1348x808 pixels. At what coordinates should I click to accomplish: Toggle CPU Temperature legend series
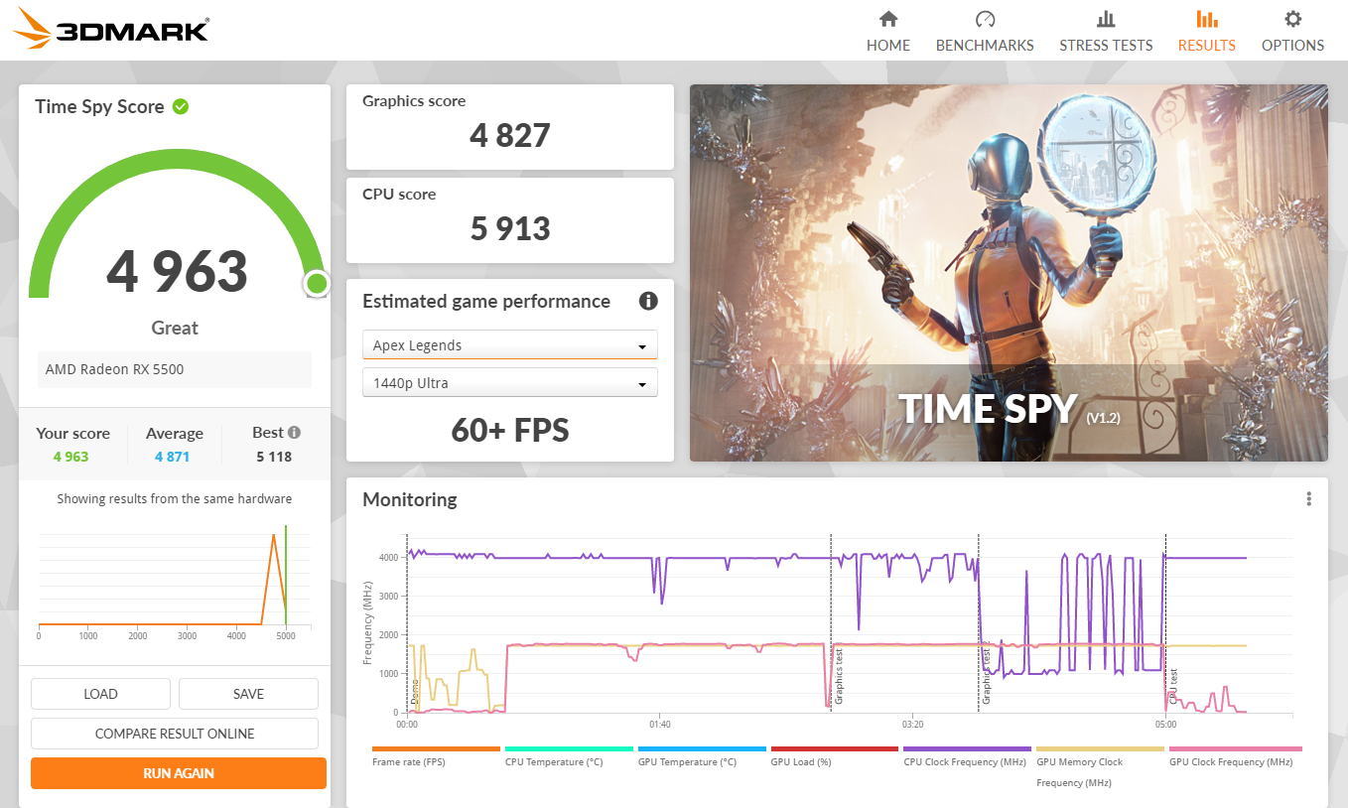coord(569,755)
